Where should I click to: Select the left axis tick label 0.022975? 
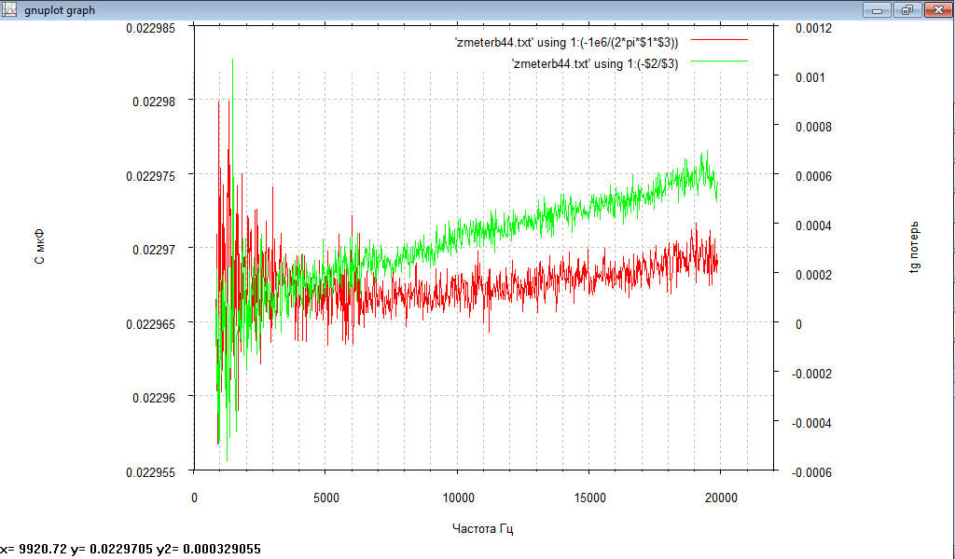[150, 176]
